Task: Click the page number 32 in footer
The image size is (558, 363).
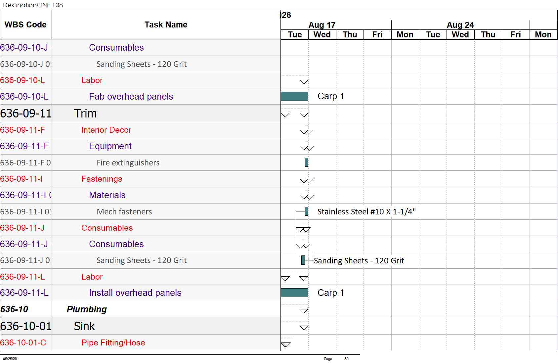Action: (346, 359)
